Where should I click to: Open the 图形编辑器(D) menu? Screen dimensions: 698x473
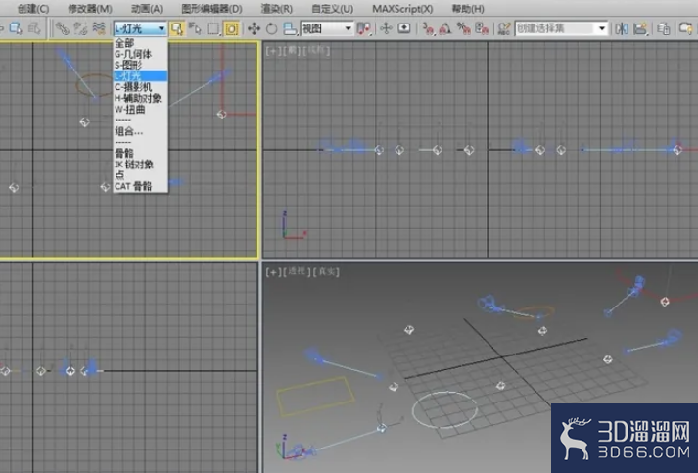(211, 9)
